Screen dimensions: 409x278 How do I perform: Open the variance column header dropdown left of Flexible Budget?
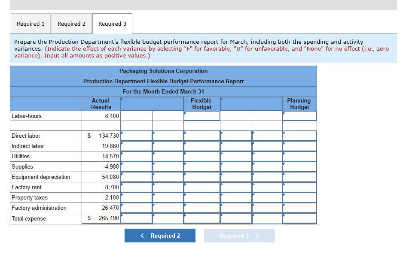pyautogui.click(x=152, y=103)
